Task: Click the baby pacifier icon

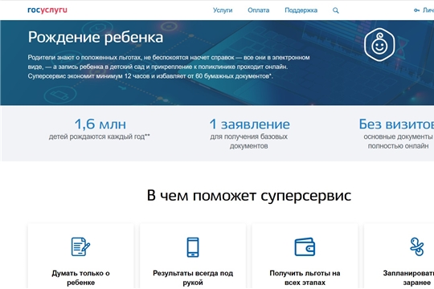Action: pos(417,246)
